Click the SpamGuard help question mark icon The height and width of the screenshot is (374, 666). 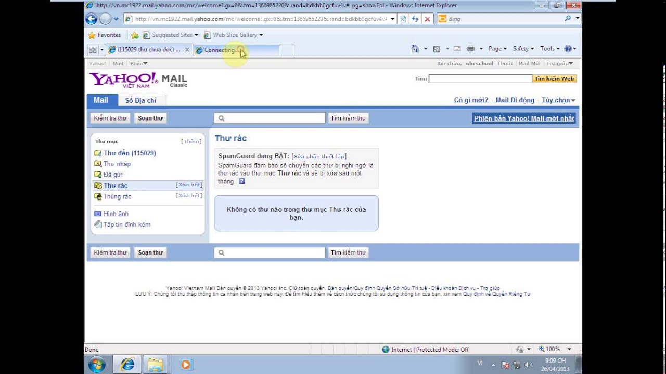(241, 181)
